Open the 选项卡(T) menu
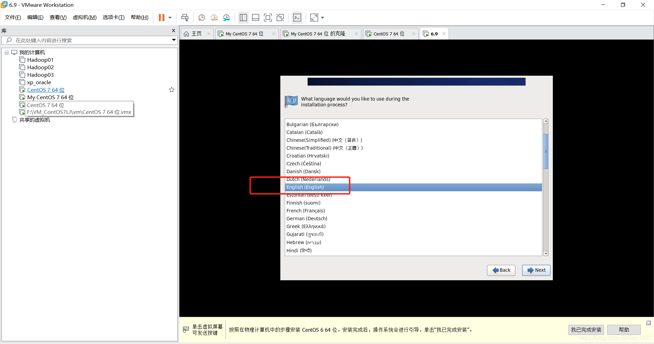This screenshot has height=344, width=654. 113,17
